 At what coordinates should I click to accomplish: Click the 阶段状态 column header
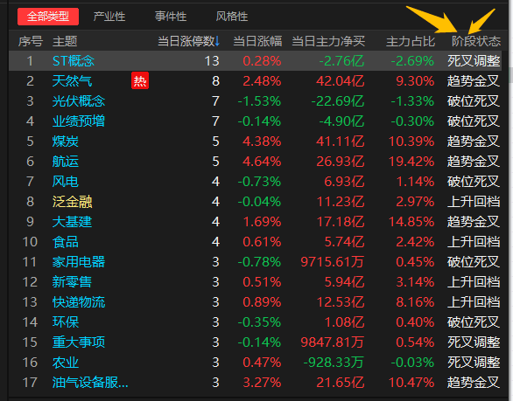tap(476, 41)
